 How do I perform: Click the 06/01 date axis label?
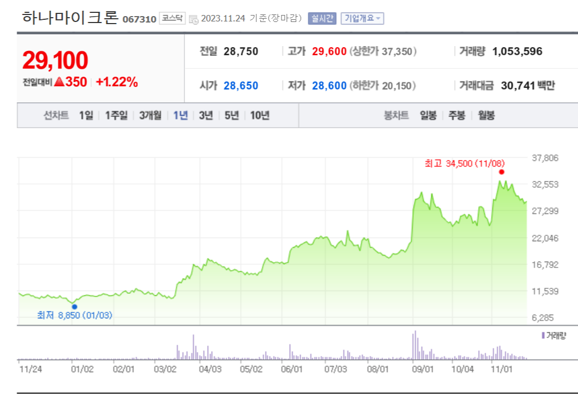coord(292,369)
